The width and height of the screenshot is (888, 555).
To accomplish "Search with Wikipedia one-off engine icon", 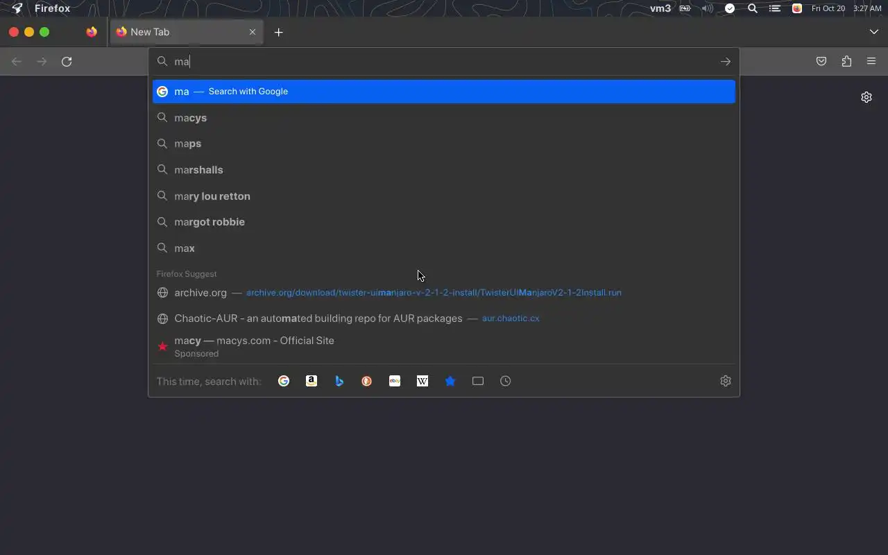I will [422, 381].
